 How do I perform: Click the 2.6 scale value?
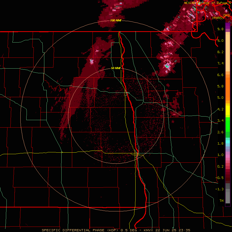(x=220, y=132)
